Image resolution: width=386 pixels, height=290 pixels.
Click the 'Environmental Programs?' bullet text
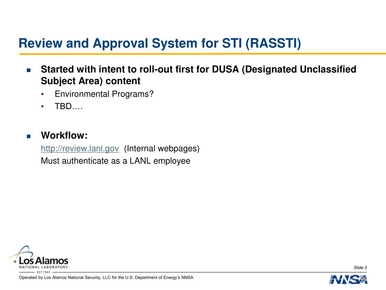coord(104,94)
